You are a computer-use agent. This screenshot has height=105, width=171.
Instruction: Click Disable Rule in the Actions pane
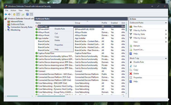click(139, 62)
